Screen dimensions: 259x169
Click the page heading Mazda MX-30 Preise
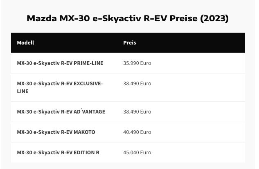point(128,18)
